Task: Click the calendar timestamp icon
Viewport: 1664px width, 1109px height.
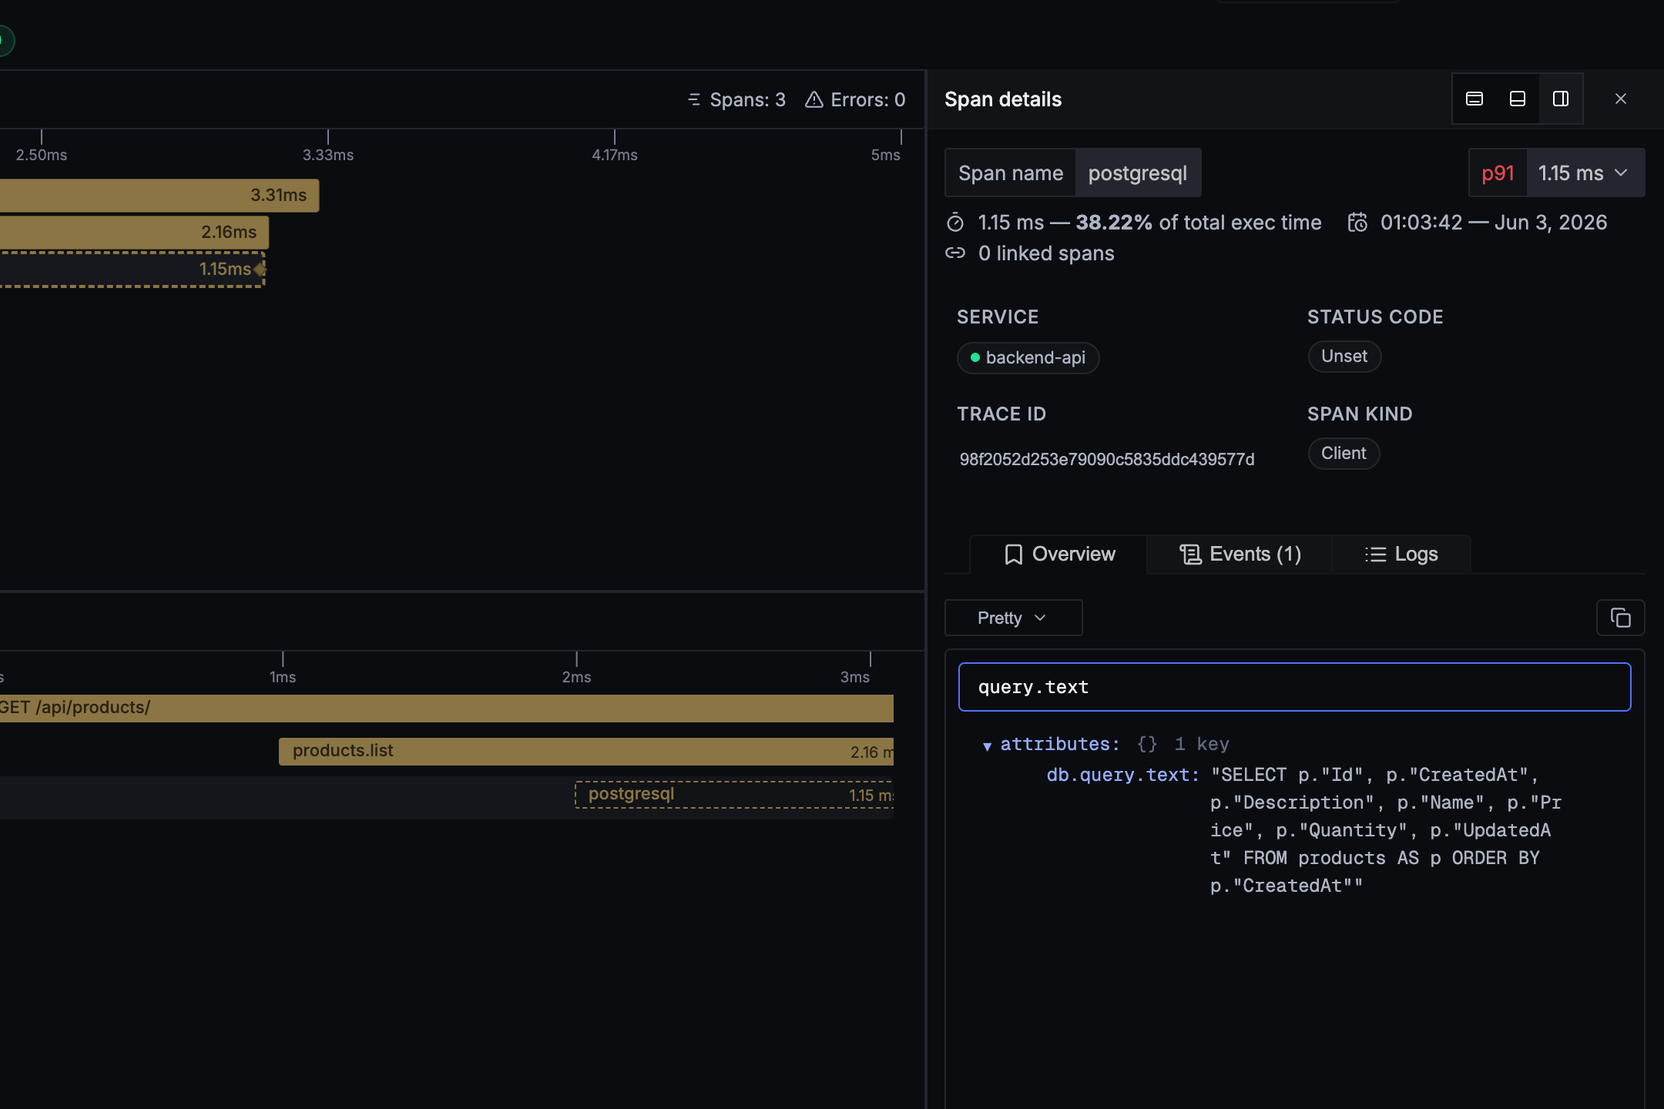Action: [x=1357, y=223]
